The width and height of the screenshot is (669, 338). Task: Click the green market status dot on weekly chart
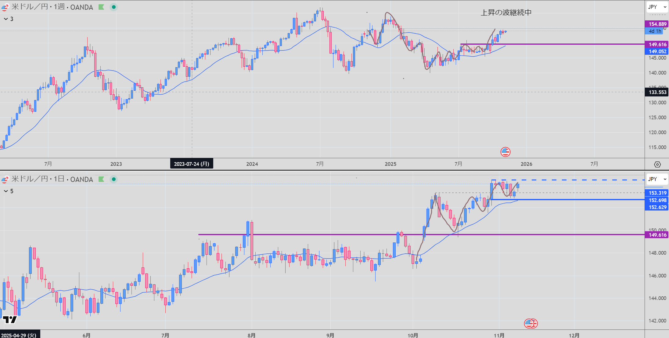[114, 7]
